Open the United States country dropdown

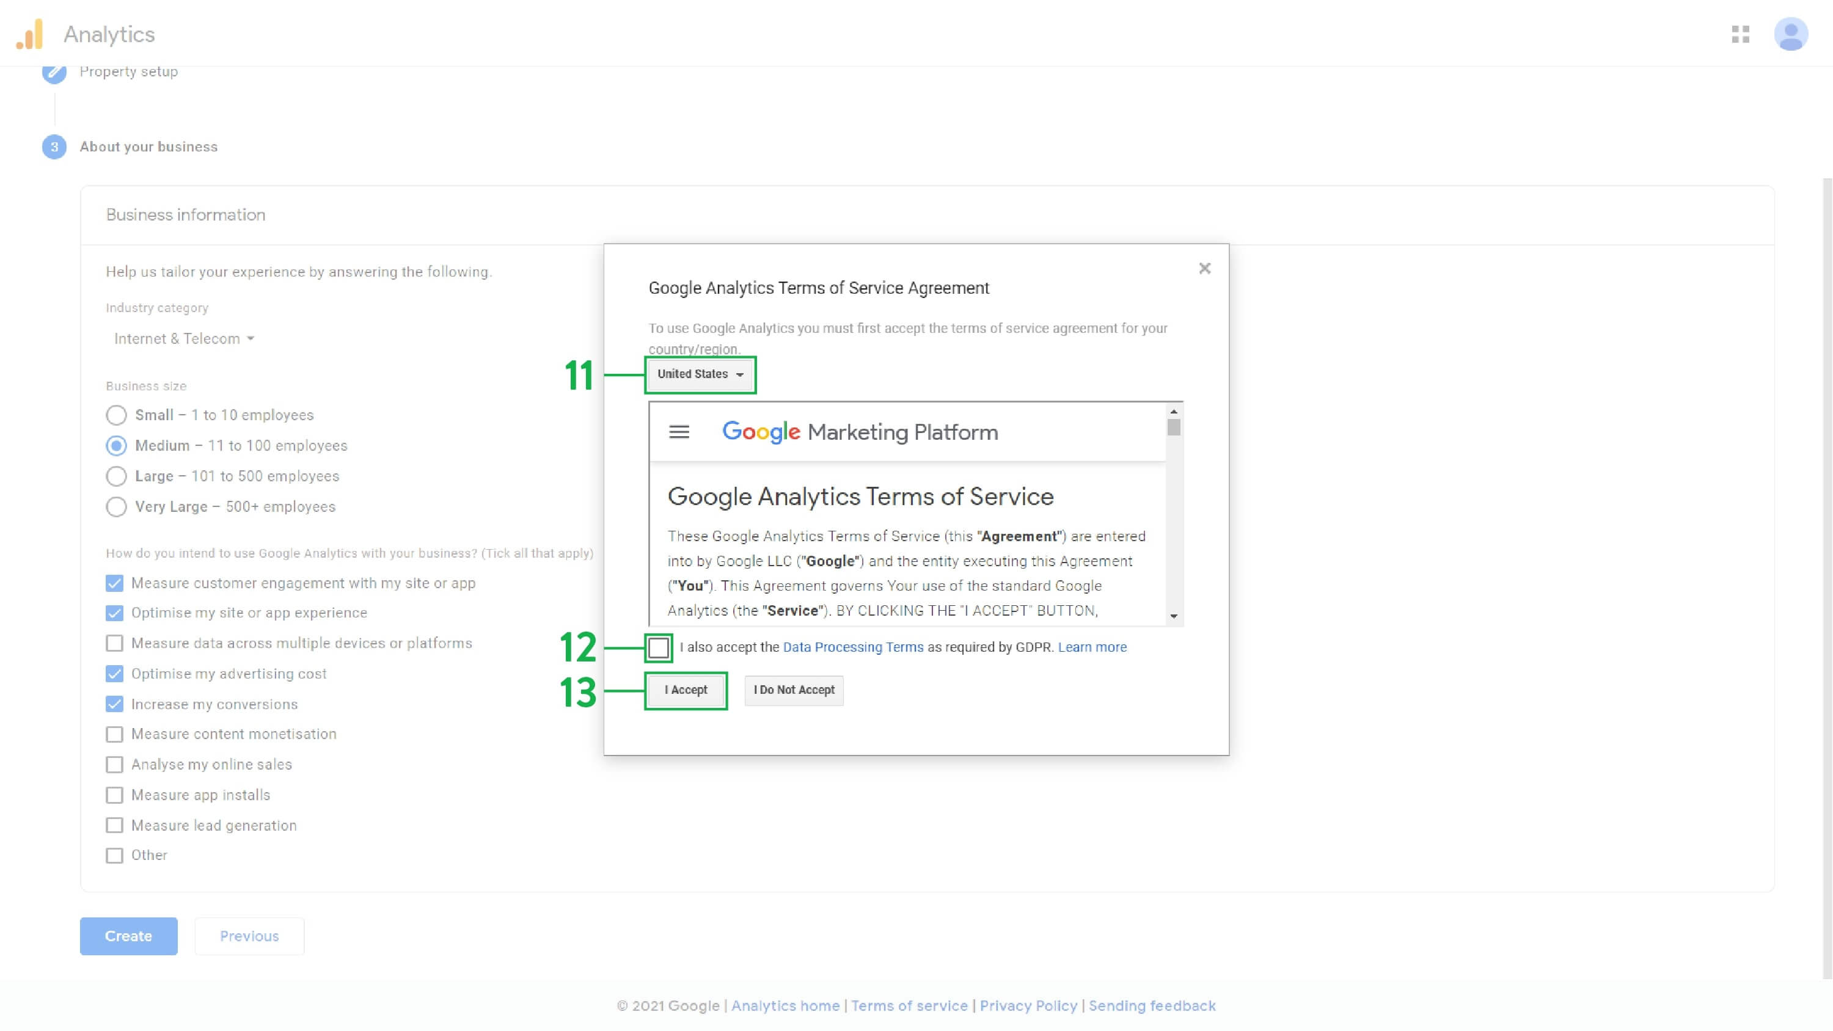point(700,374)
